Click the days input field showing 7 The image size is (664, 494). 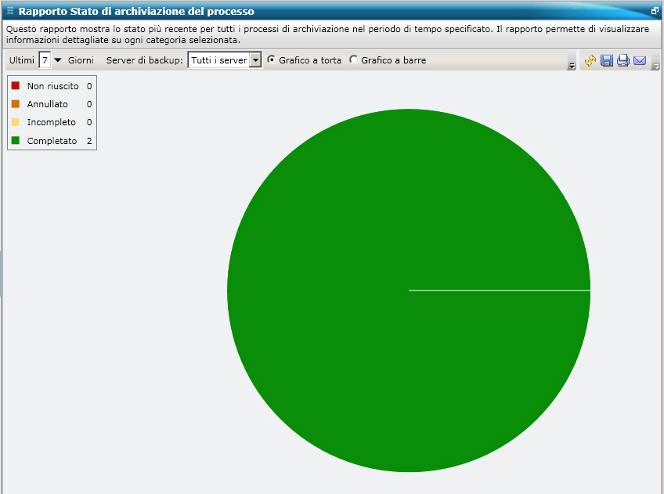45,60
